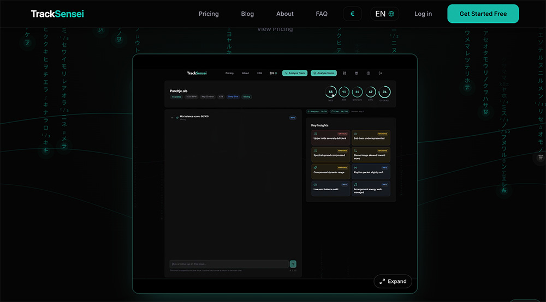546x302 pixels.
Task: Click the Key Insights heading
Action: 319,125
